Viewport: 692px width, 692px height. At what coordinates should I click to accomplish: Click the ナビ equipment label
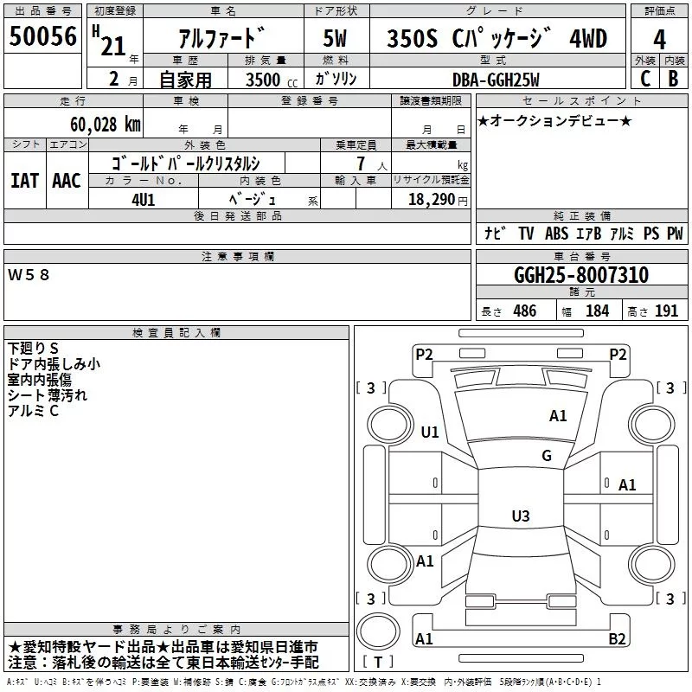coord(495,233)
